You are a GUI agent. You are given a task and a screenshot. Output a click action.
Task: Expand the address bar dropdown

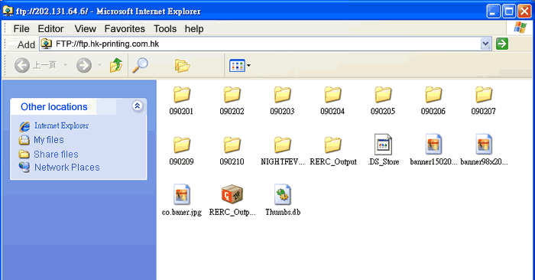pos(485,44)
